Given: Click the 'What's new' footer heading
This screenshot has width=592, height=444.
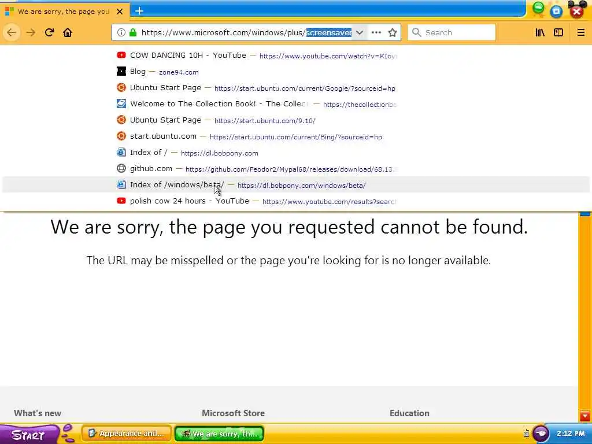Looking at the screenshot, I should point(38,413).
